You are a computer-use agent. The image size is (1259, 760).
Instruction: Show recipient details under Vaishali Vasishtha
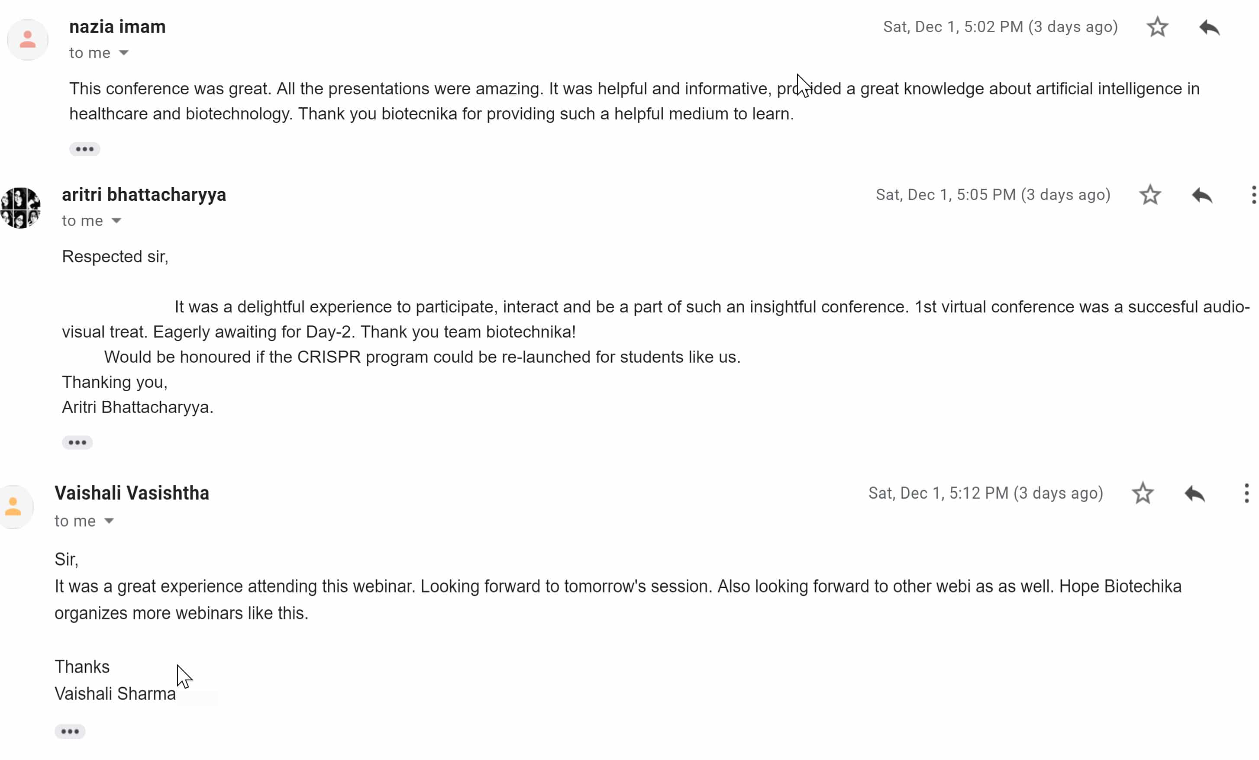(109, 521)
